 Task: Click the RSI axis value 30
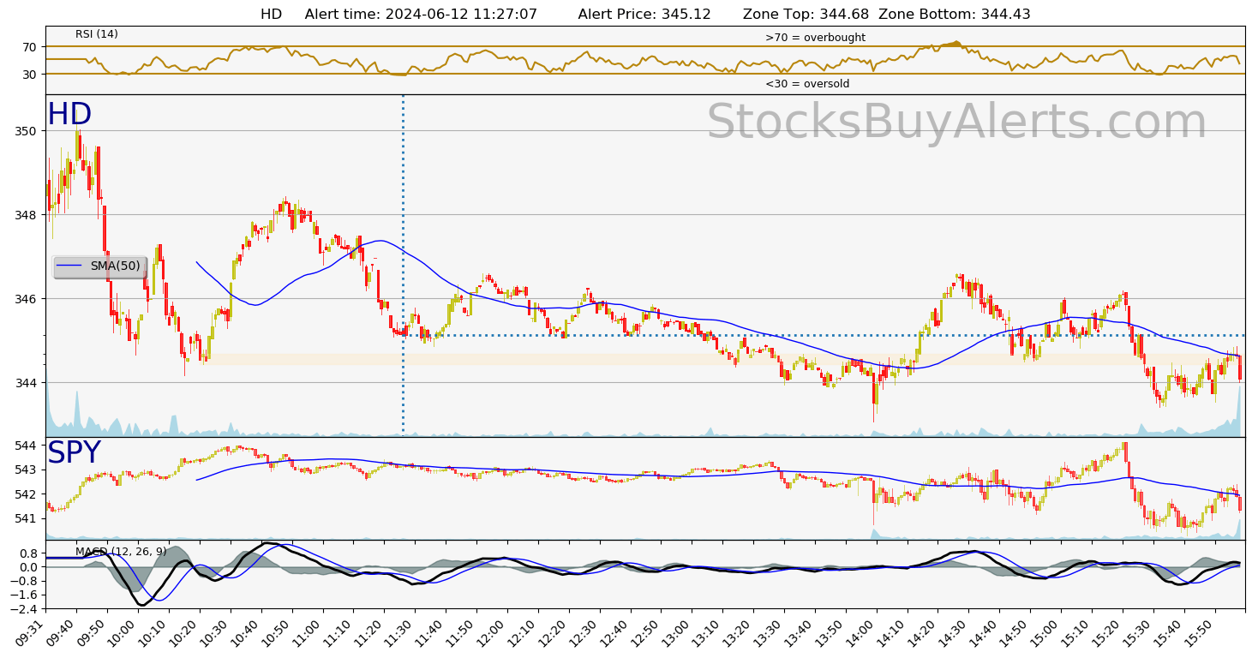(x=30, y=75)
